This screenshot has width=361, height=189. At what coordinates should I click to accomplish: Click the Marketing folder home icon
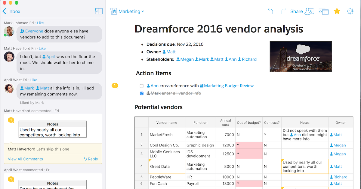pyautogui.click(x=114, y=11)
